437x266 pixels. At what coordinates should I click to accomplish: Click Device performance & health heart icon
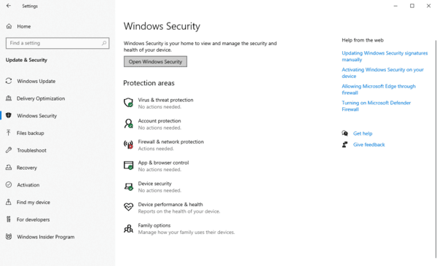coord(128,207)
